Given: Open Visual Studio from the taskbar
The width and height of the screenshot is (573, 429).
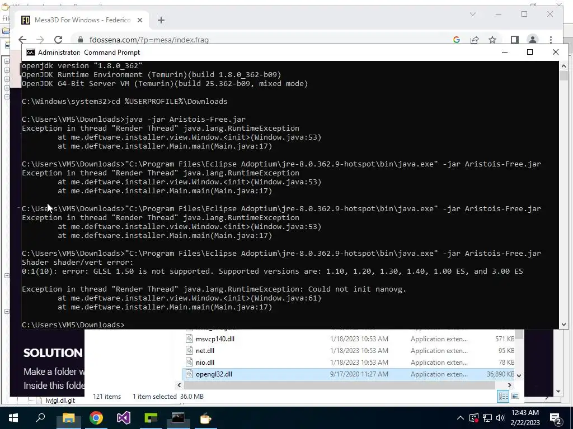Looking at the screenshot, I should pos(124,418).
